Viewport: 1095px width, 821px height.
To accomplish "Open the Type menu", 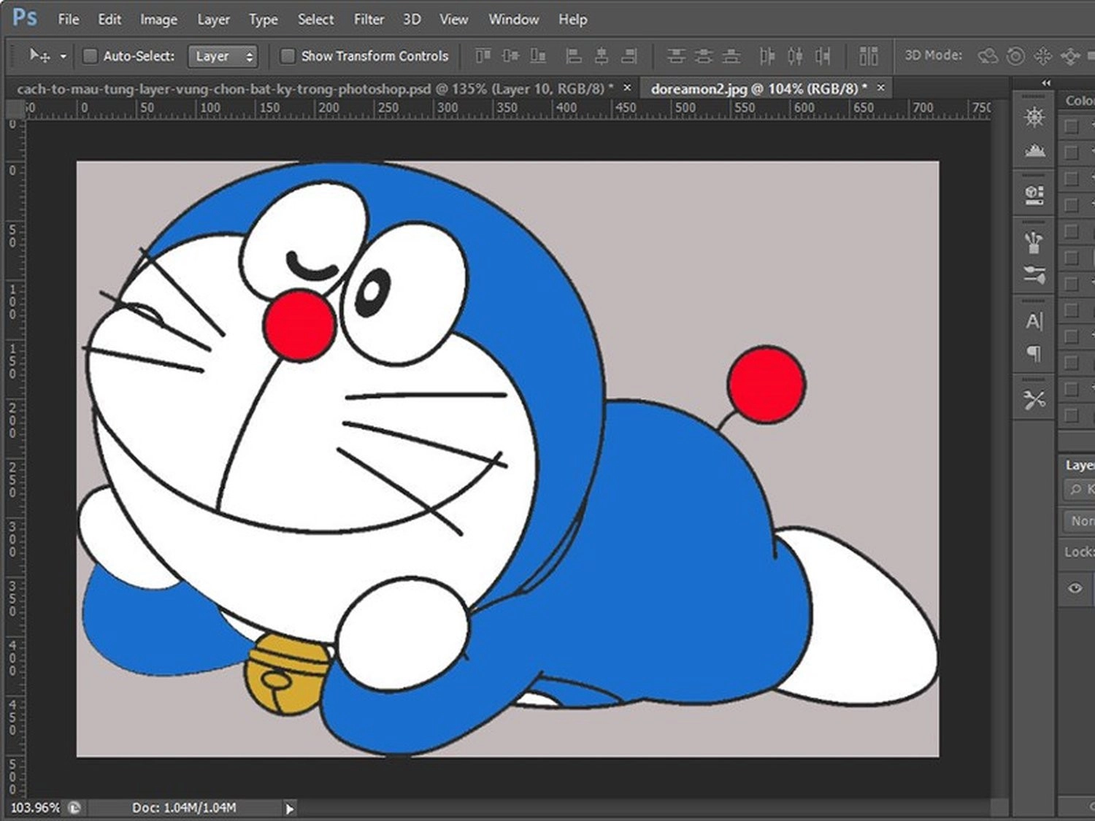I will pyautogui.click(x=263, y=19).
